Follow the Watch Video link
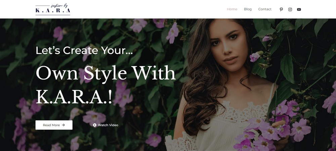The image size is (336, 151). (106, 125)
